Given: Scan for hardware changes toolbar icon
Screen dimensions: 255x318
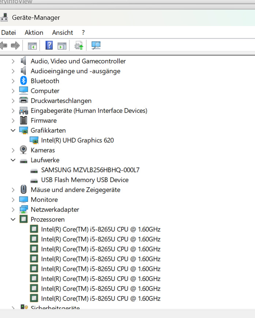Looking at the screenshot, I should [x=96, y=45].
